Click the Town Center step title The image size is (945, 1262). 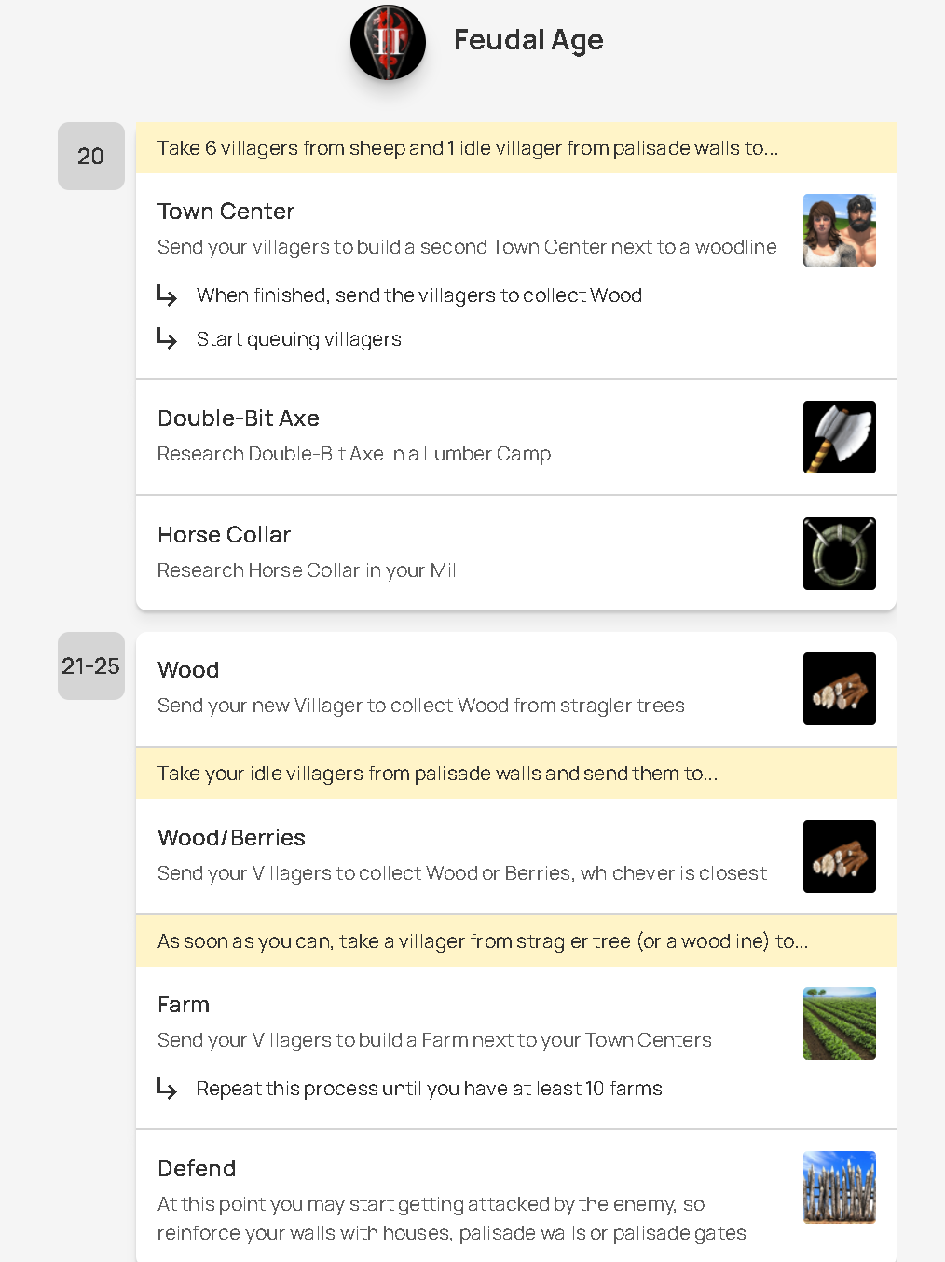coord(226,212)
